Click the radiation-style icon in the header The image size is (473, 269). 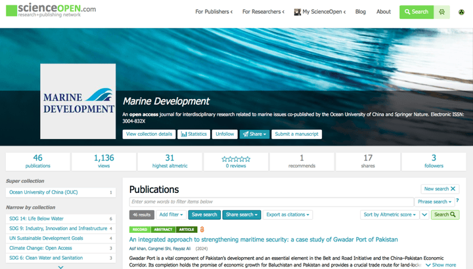(x=461, y=12)
